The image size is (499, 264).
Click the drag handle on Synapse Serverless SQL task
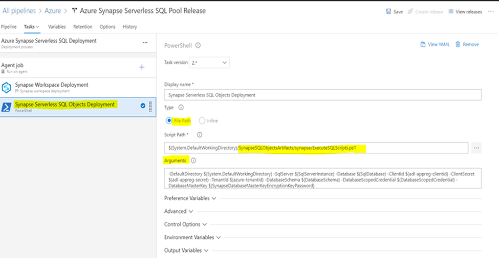pyautogui.click(x=150, y=106)
